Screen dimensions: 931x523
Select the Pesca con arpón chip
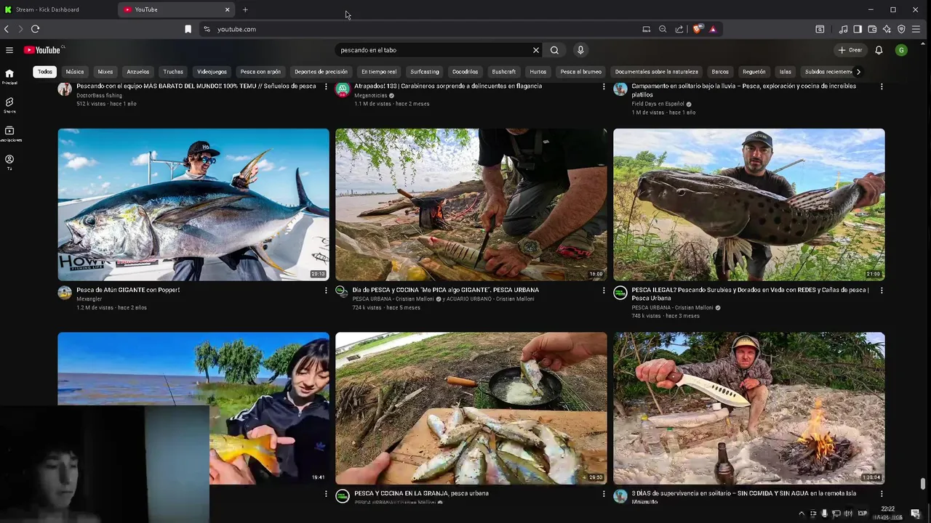(260, 72)
